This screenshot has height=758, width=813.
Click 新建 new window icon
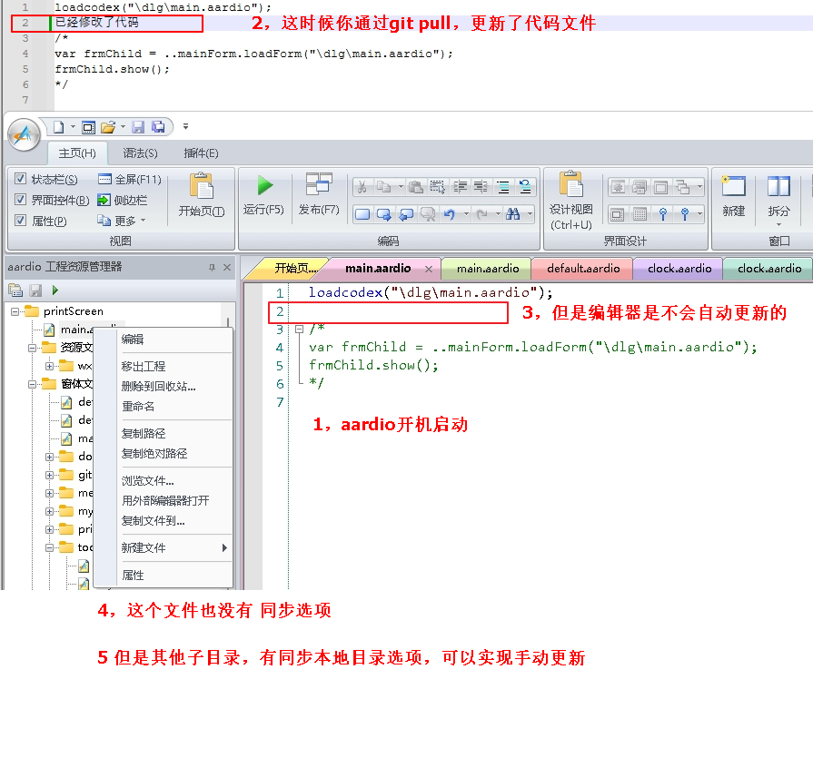tap(734, 196)
